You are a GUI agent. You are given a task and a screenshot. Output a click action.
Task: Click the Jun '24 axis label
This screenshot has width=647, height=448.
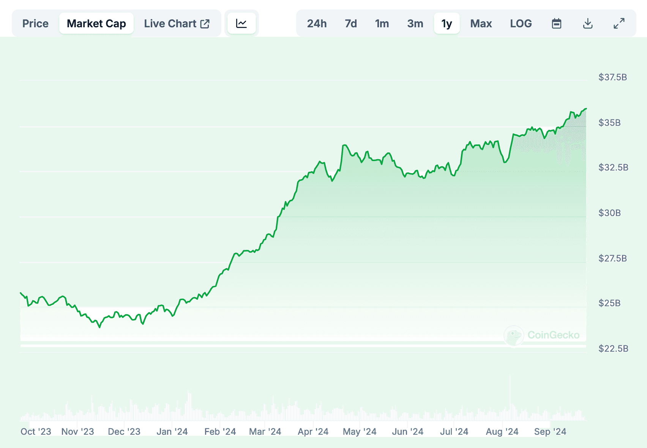click(407, 432)
